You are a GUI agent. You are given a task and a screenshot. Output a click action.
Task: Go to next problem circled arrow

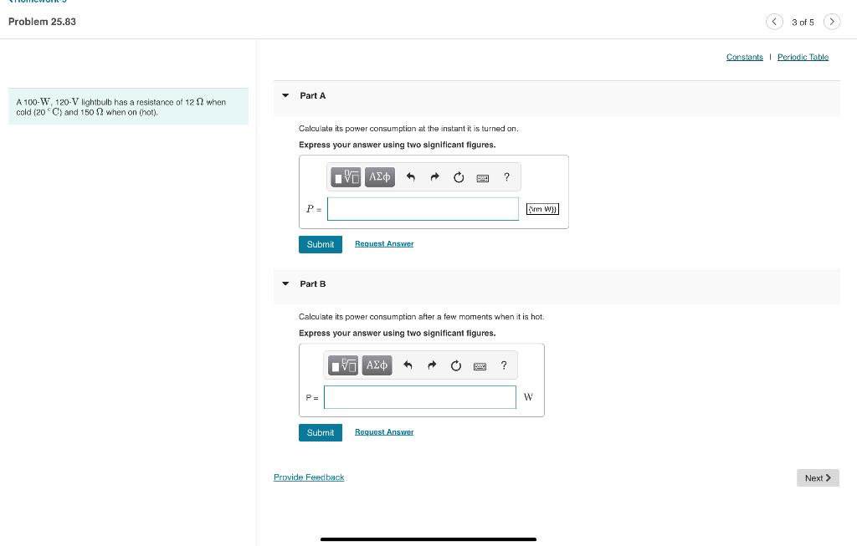pyautogui.click(x=831, y=22)
